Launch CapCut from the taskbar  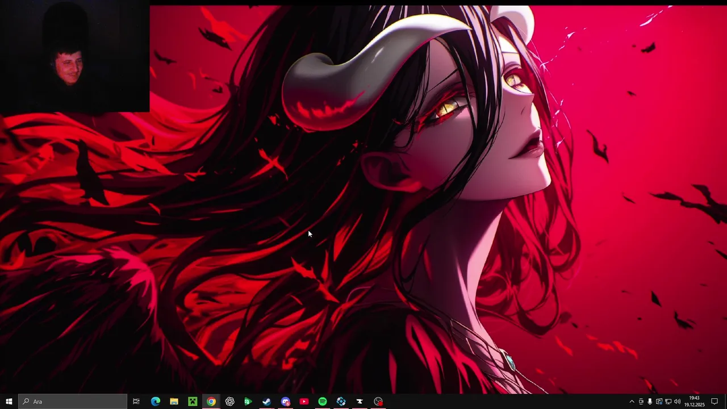click(360, 402)
